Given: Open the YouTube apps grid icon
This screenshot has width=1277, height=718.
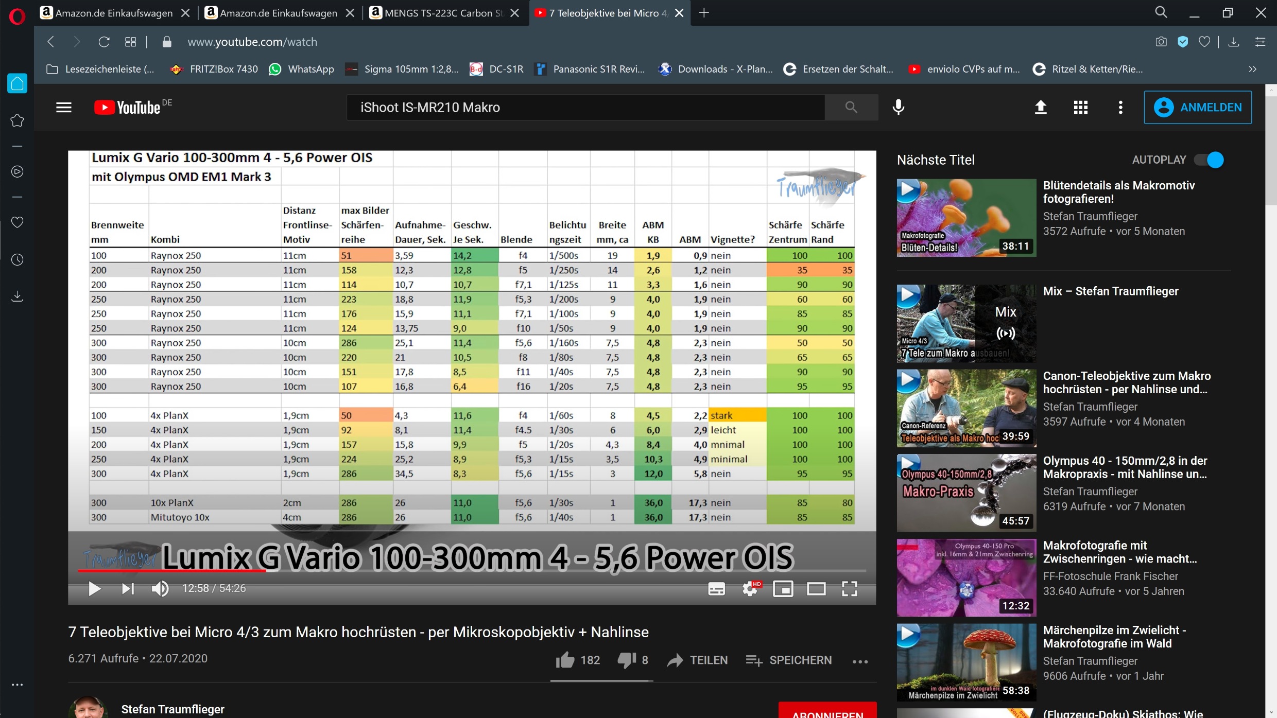Looking at the screenshot, I should 1081,107.
